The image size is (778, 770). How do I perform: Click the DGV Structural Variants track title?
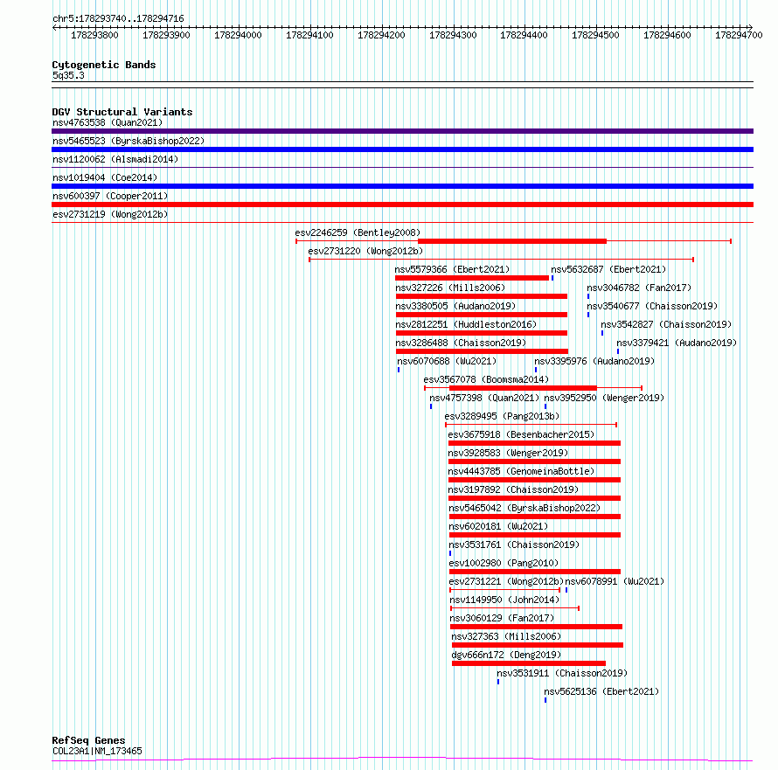[x=122, y=112]
